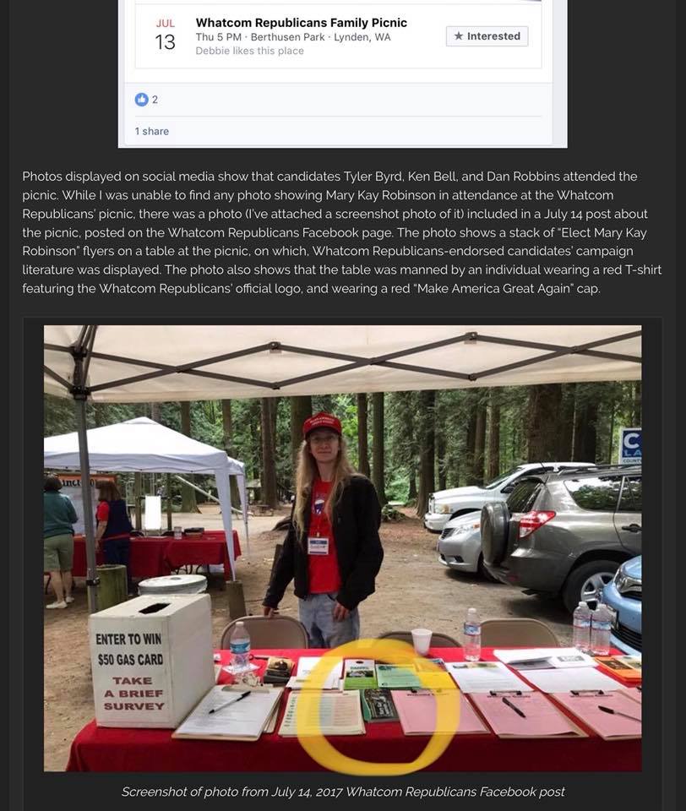
Task: Click the Berthusen Park location text
Action: (x=287, y=37)
